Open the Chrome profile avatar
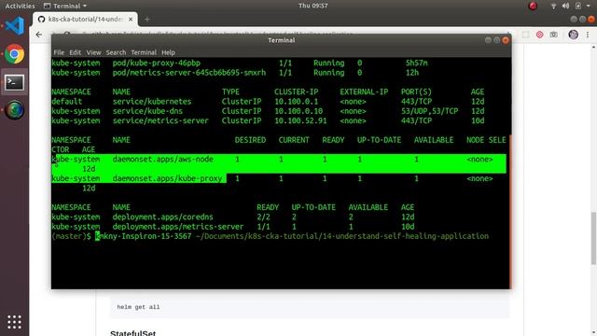The width and height of the screenshot is (597, 336). [x=574, y=35]
